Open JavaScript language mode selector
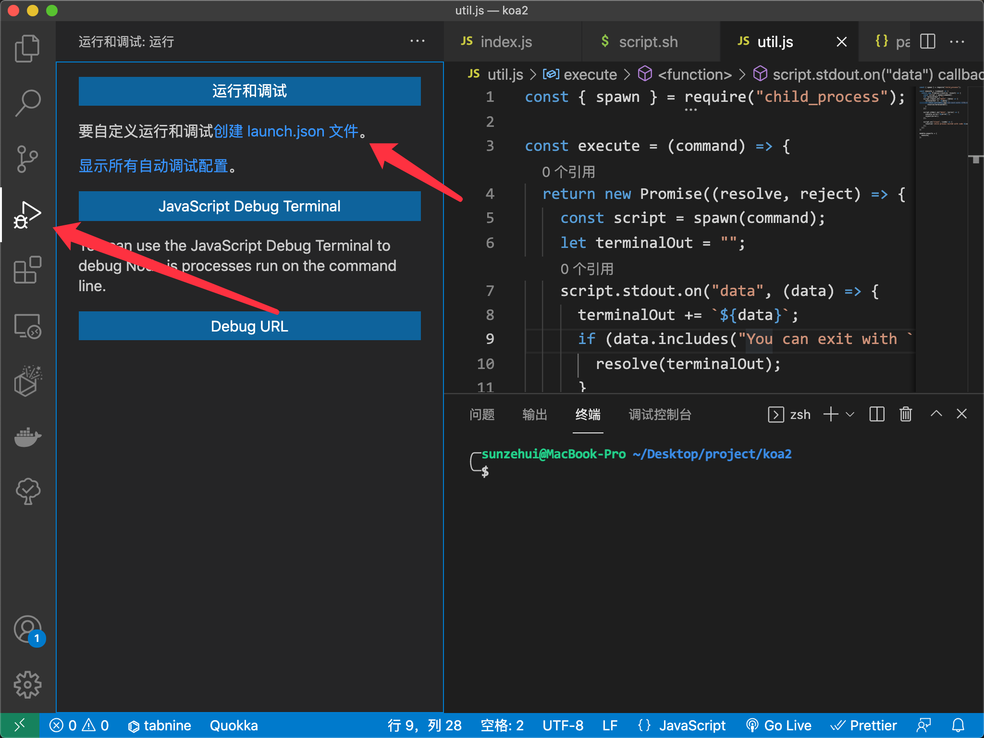Viewport: 984px width, 738px height. tap(692, 726)
